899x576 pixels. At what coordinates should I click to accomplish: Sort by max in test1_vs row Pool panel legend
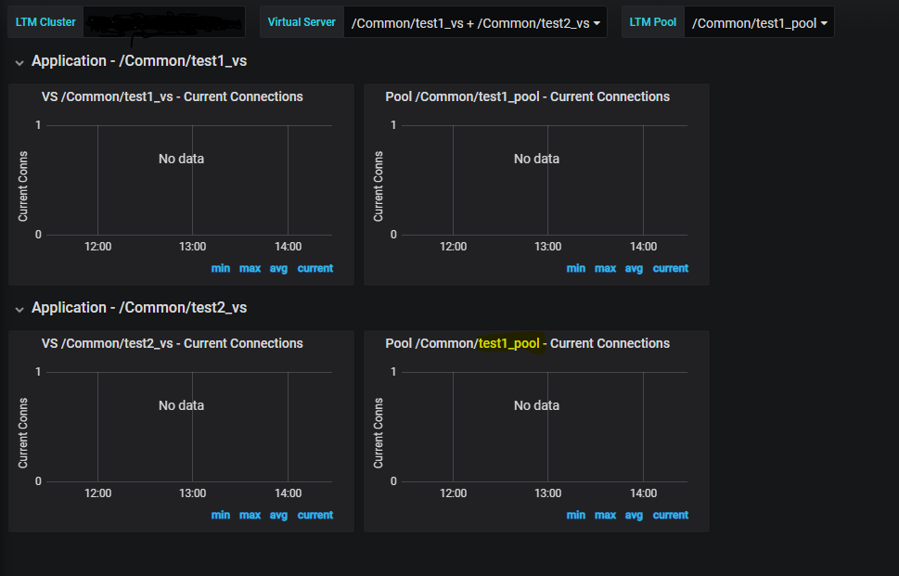(606, 268)
